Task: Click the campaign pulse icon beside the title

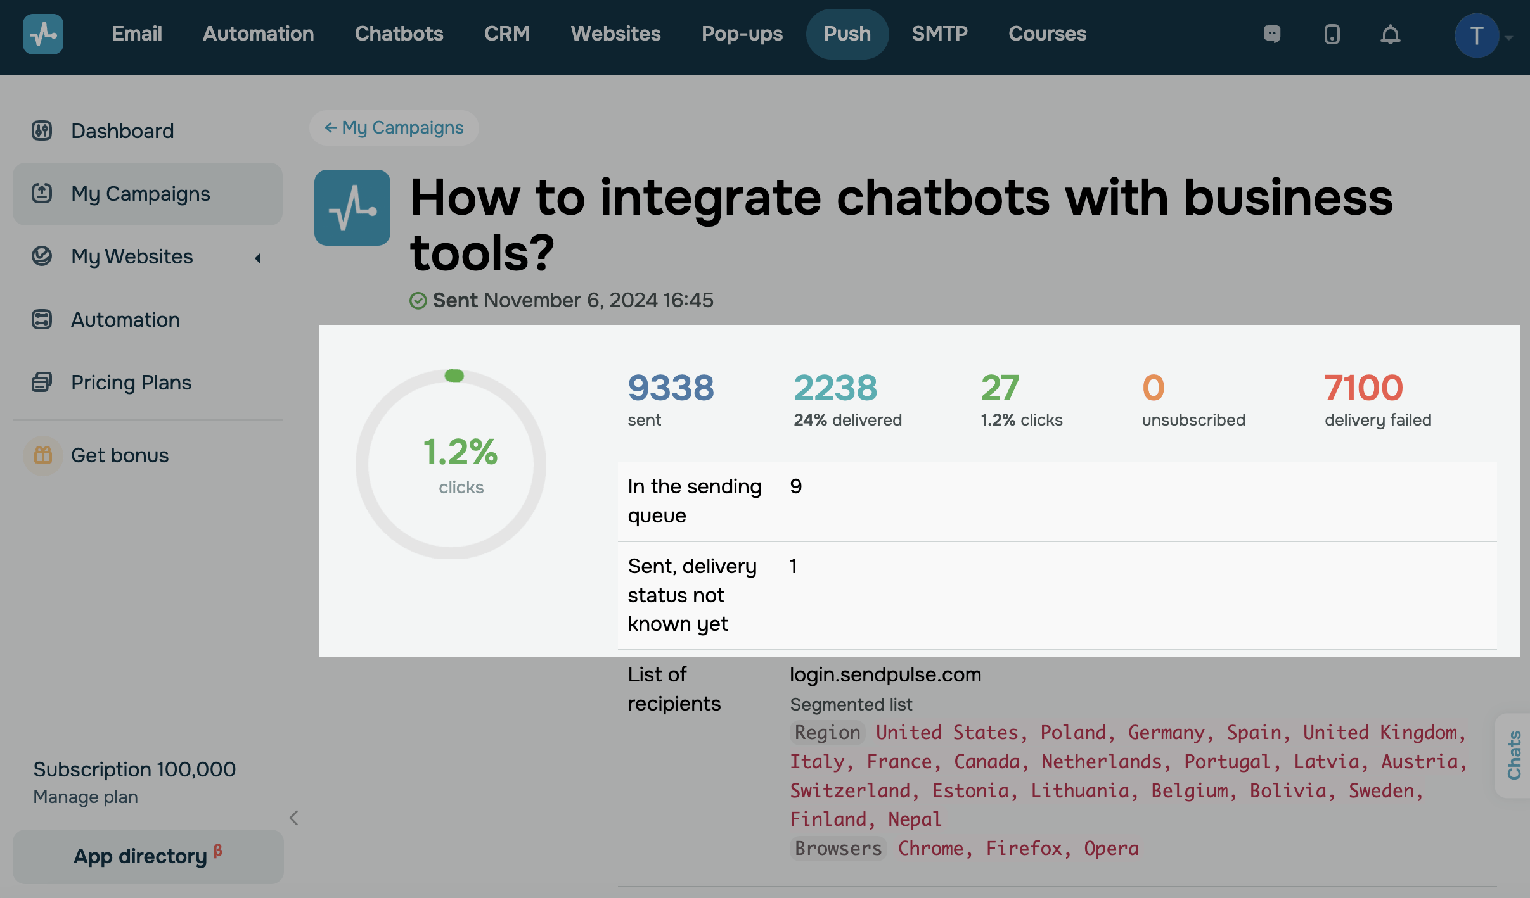Action: pos(352,208)
